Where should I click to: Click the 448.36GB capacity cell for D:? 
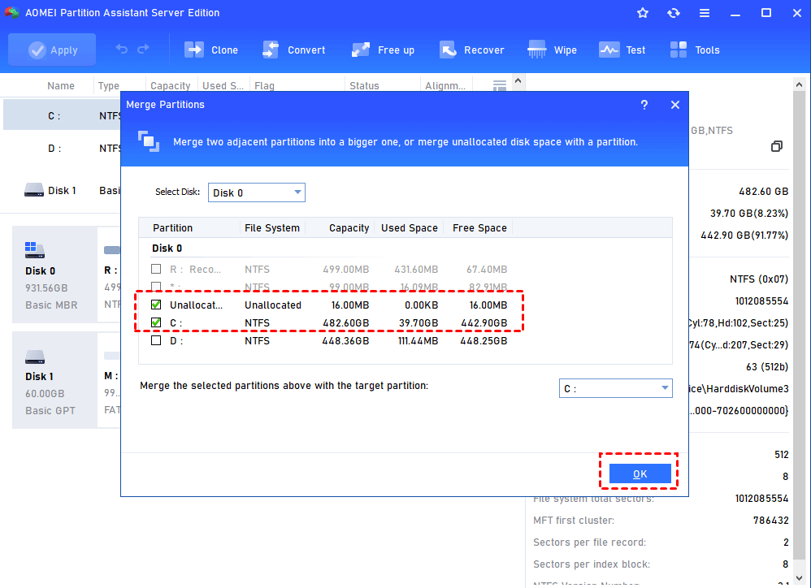345,341
